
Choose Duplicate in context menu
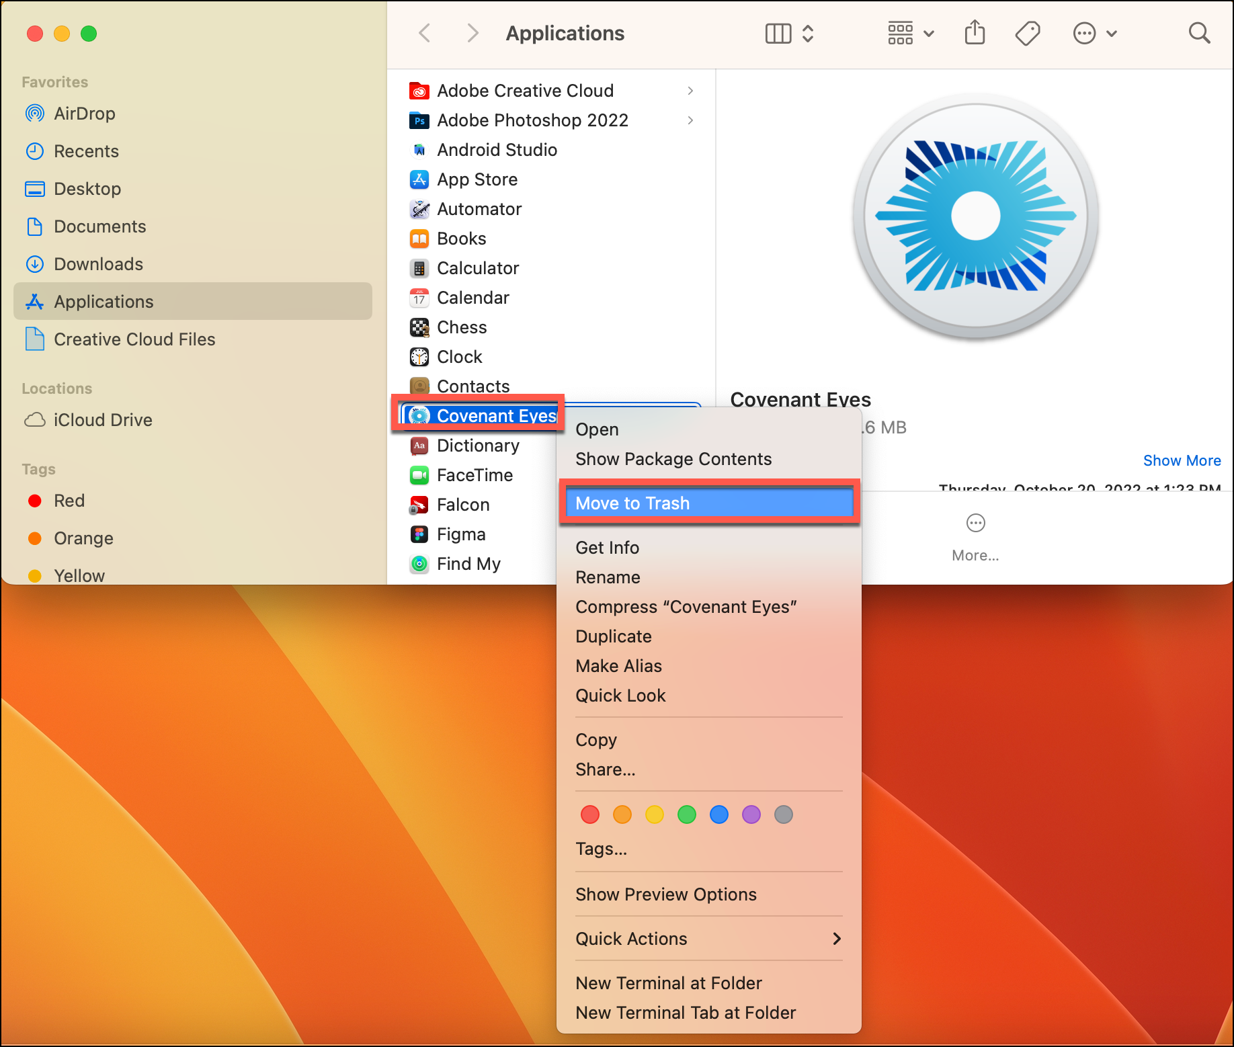click(709, 636)
